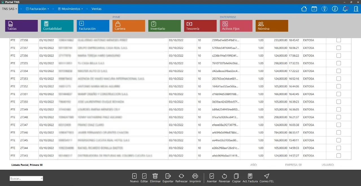Click the key icon in top bar

point(324,9)
